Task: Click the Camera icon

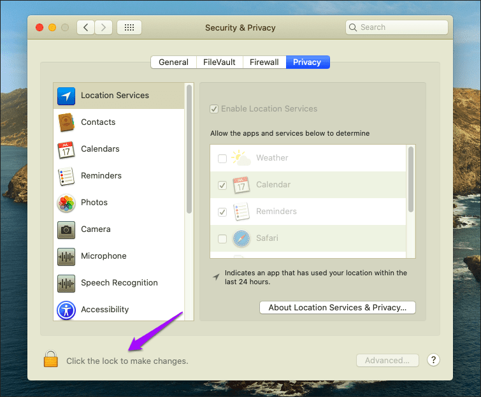Action: (x=66, y=230)
